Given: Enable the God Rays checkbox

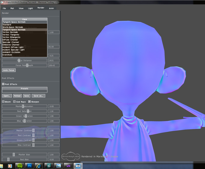Looking at the screenshot, I should coord(14,102).
